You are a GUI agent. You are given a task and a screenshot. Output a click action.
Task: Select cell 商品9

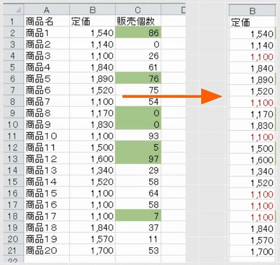point(46,124)
